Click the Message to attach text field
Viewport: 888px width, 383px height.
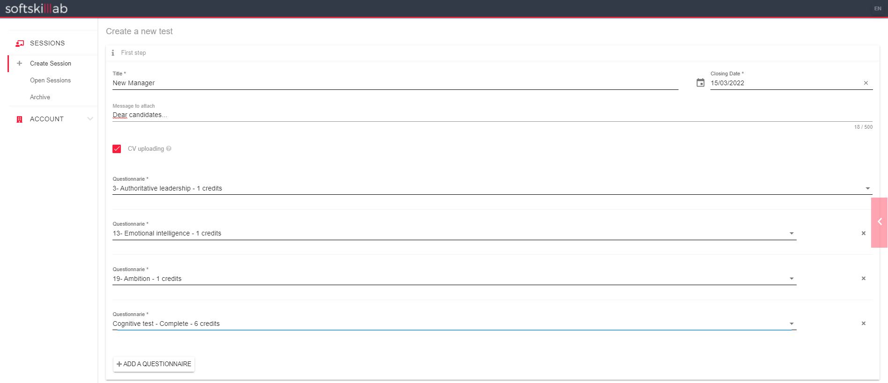coord(492,115)
